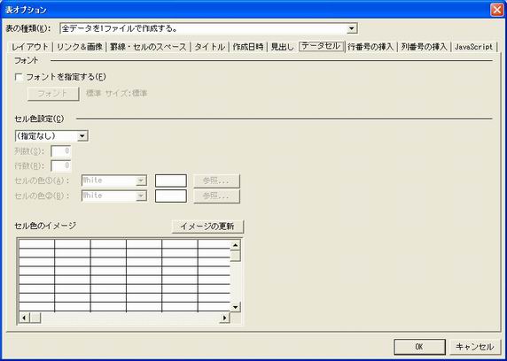The height and width of the screenshot is (361, 507).
Task: Switch to the リンク&画像 tab
Action: click(x=80, y=47)
